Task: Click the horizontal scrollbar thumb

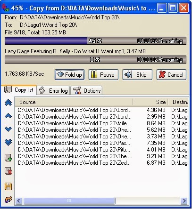Action: click(69, 201)
